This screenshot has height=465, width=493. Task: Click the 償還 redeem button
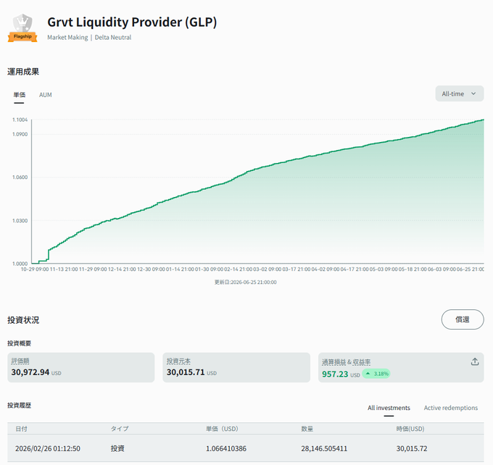coord(463,319)
